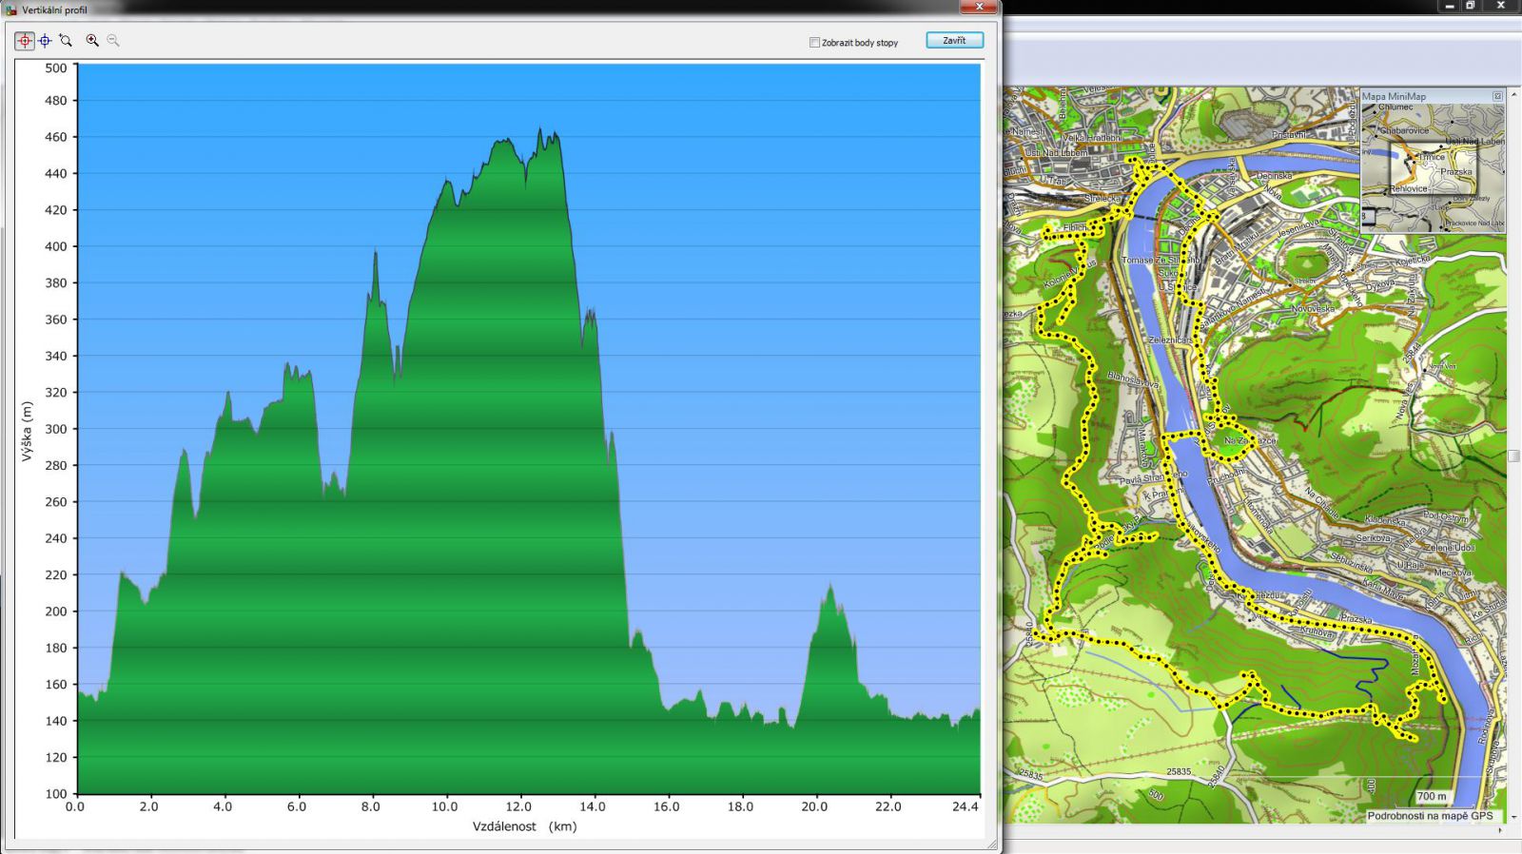The height and width of the screenshot is (854, 1522).
Task: Click the 700 m map scale indicator
Action: click(1431, 796)
